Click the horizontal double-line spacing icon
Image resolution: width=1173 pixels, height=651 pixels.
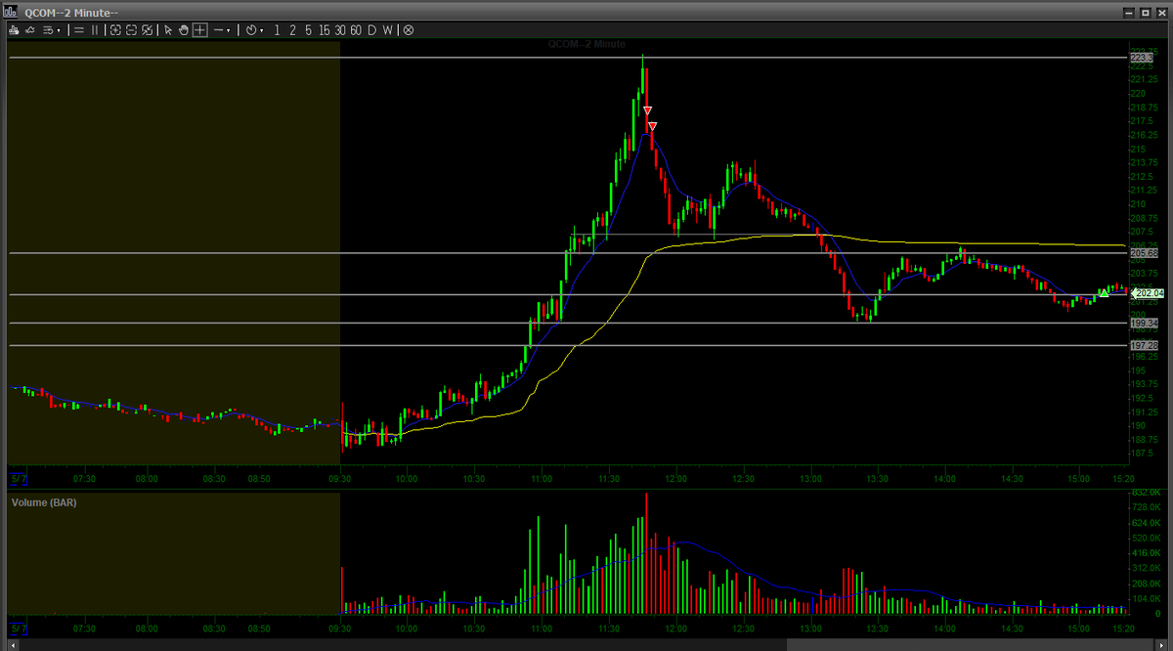tap(79, 30)
